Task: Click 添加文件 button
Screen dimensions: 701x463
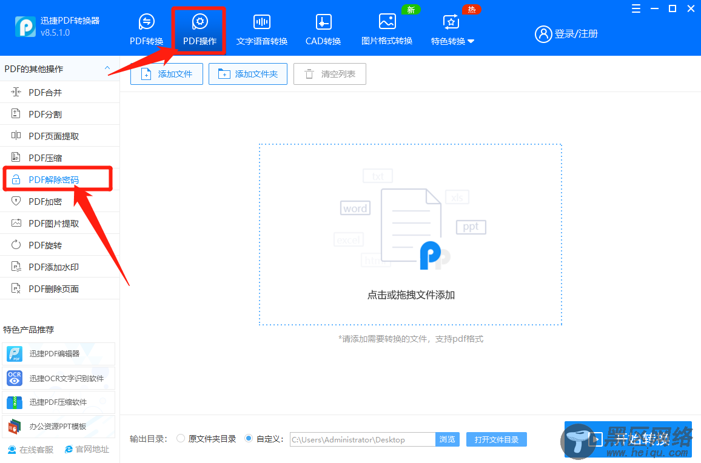Action: (x=167, y=74)
